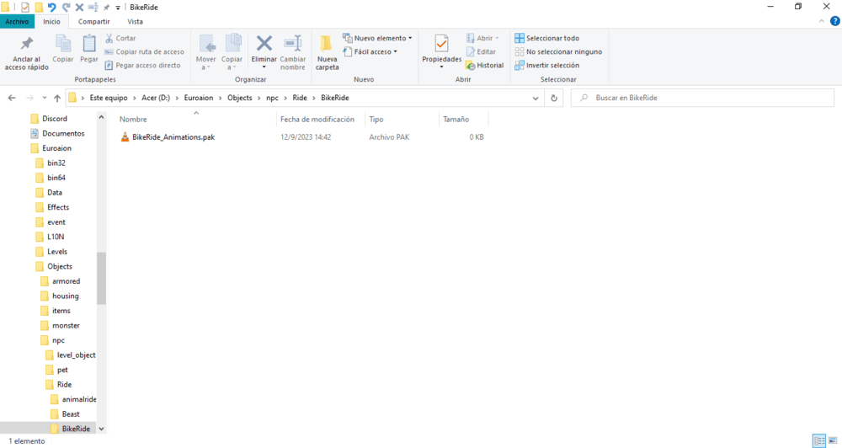Image resolution: width=842 pixels, height=448 pixels.
Task: Switch to details view in status bar
Action: [818, 440]
